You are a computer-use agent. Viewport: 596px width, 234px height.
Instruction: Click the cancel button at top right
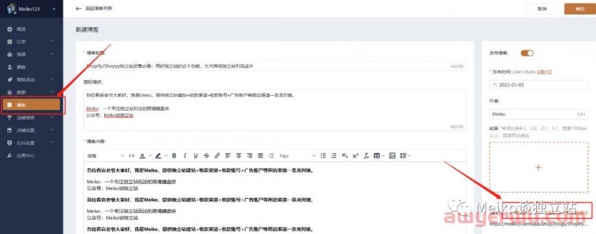coord(542,9)
